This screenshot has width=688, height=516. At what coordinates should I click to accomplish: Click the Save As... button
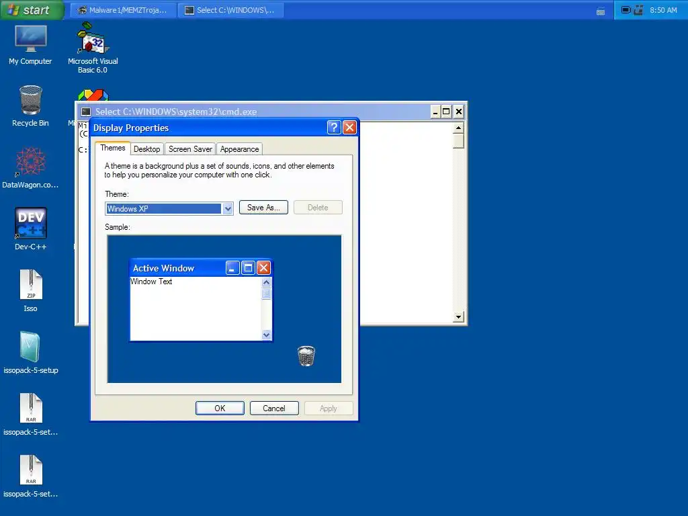(263, 208)
